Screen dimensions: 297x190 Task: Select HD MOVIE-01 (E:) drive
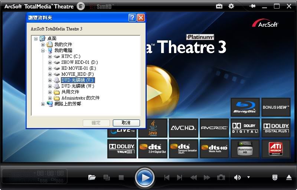pyautogui.click(x=79, y=68)
